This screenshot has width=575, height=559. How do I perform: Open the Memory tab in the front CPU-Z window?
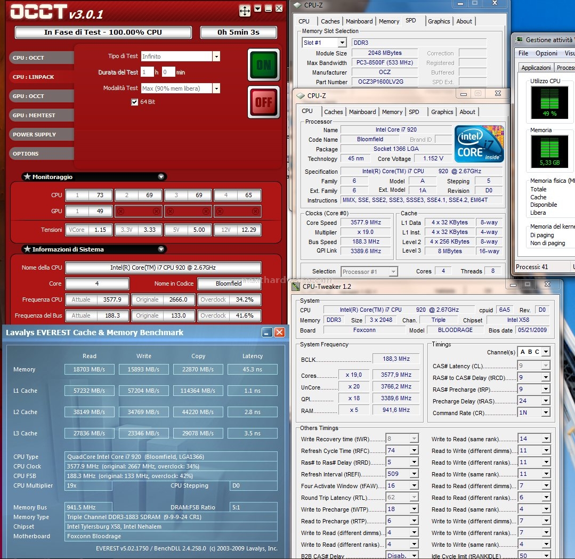tap(392, 112)
